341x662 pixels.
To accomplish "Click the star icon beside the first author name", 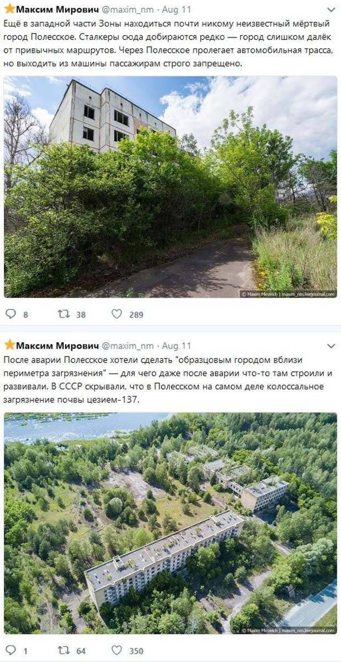I will [9, 9].
